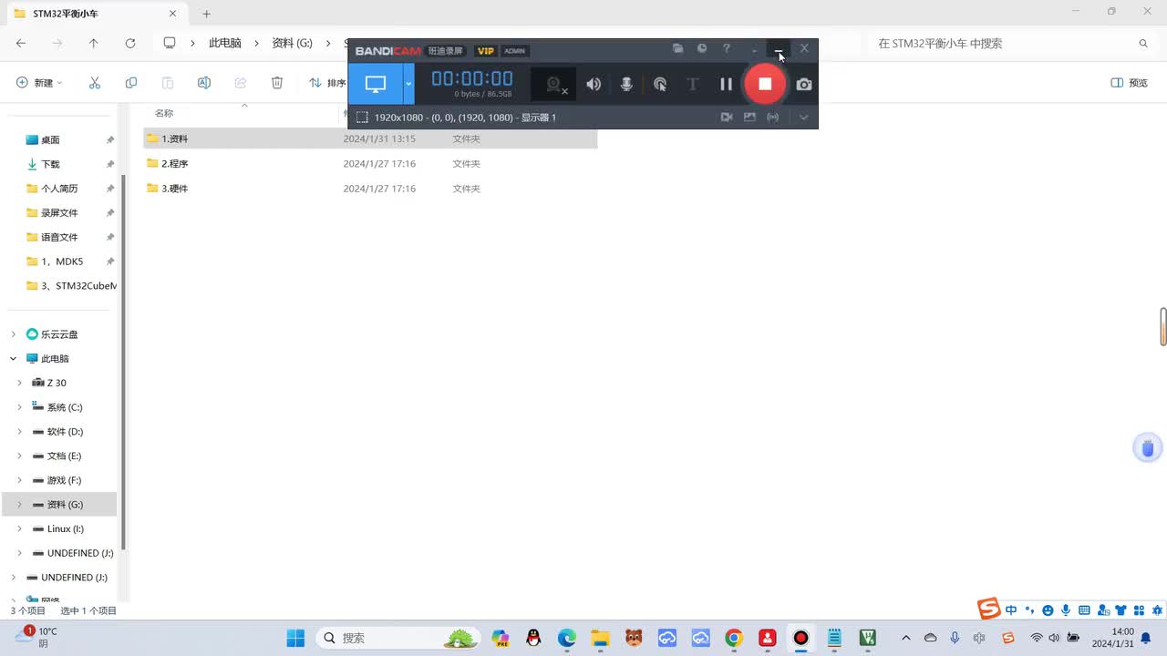Select the STM32平衡小车 tab
1167x656 pixels.
click(96, 14)
